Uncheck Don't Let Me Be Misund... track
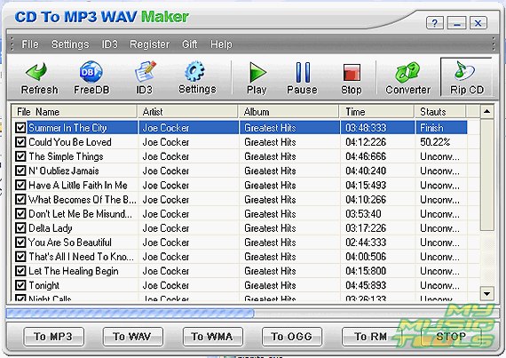Viewport: 506px width, 358px height. coord(20,213)
